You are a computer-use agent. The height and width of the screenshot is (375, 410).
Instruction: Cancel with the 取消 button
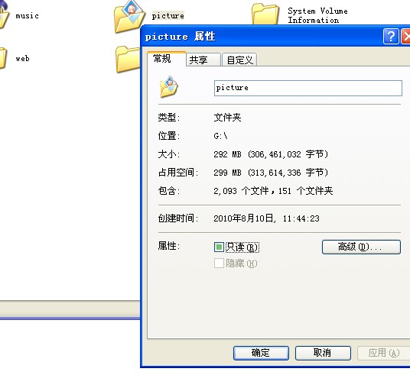[x=323, y=353]
